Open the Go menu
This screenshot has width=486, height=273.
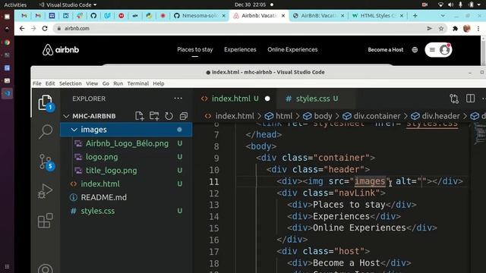coord(106,83)
